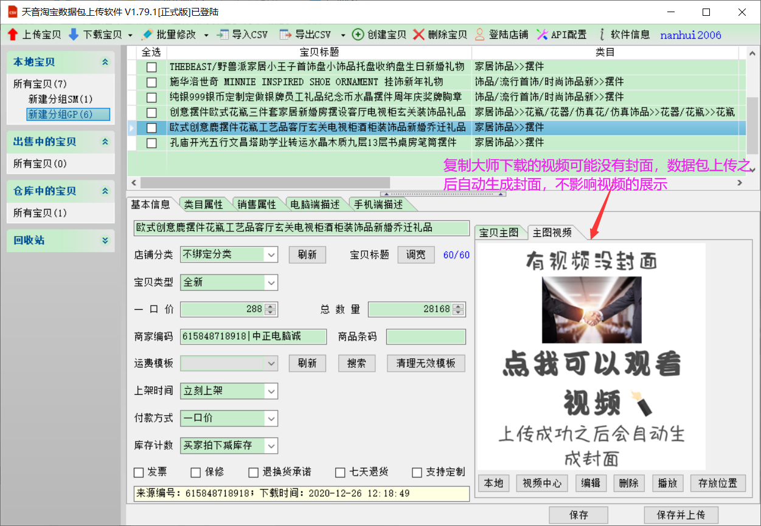Check the 全选 select-all column header

pyautogui.click(x=151, y=53)
